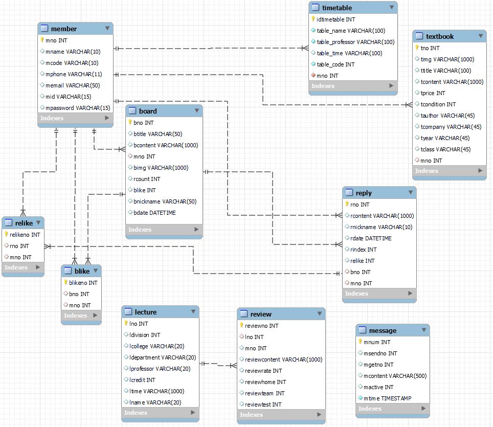Click the blike table icon
The image size is (493, 427).
tap(68, 271)
